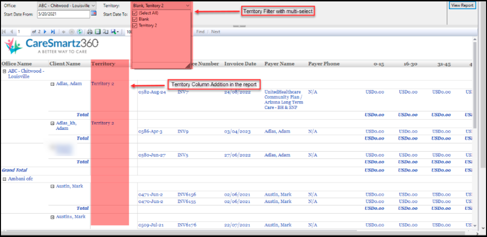
Task: Click the Find link in toolbar
Action: click(200, 32)
